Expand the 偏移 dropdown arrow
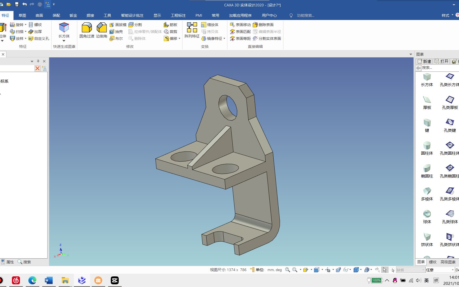The width and height of the screenshot is (459, 287). (x=179, y=39)
